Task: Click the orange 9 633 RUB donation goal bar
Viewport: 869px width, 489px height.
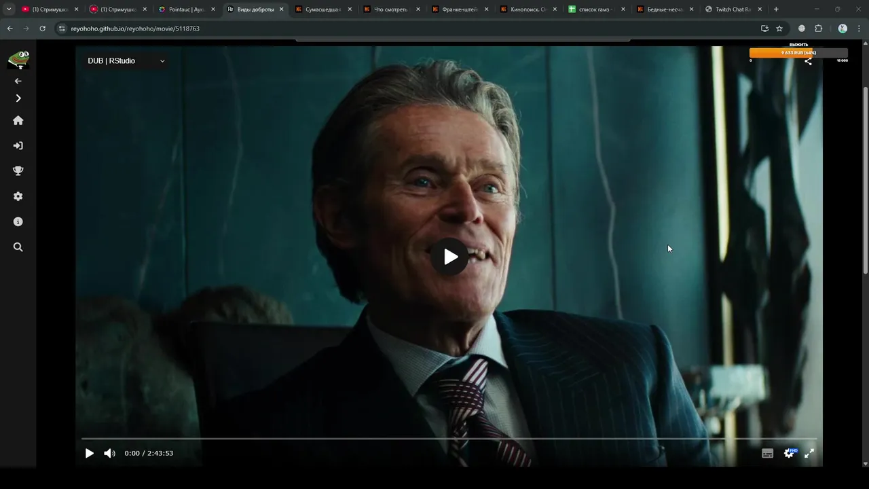Action: (798, 52)
